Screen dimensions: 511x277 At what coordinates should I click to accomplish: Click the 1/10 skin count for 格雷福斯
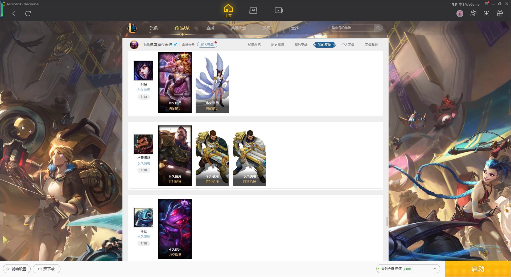click(144, 170)
